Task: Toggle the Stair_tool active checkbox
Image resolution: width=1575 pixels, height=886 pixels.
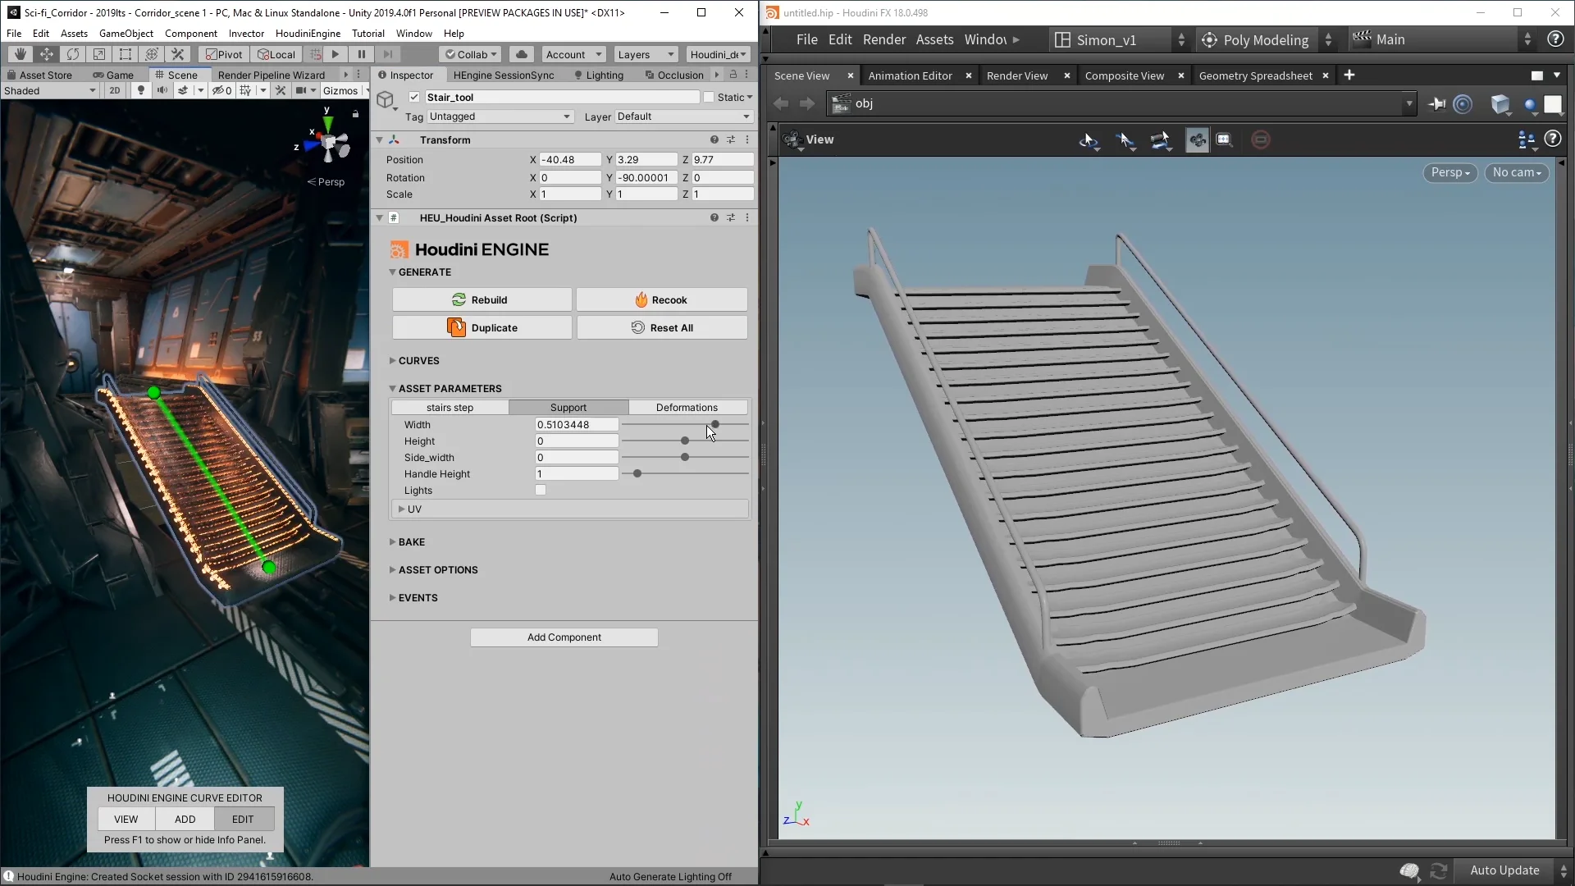Action: 414,97
